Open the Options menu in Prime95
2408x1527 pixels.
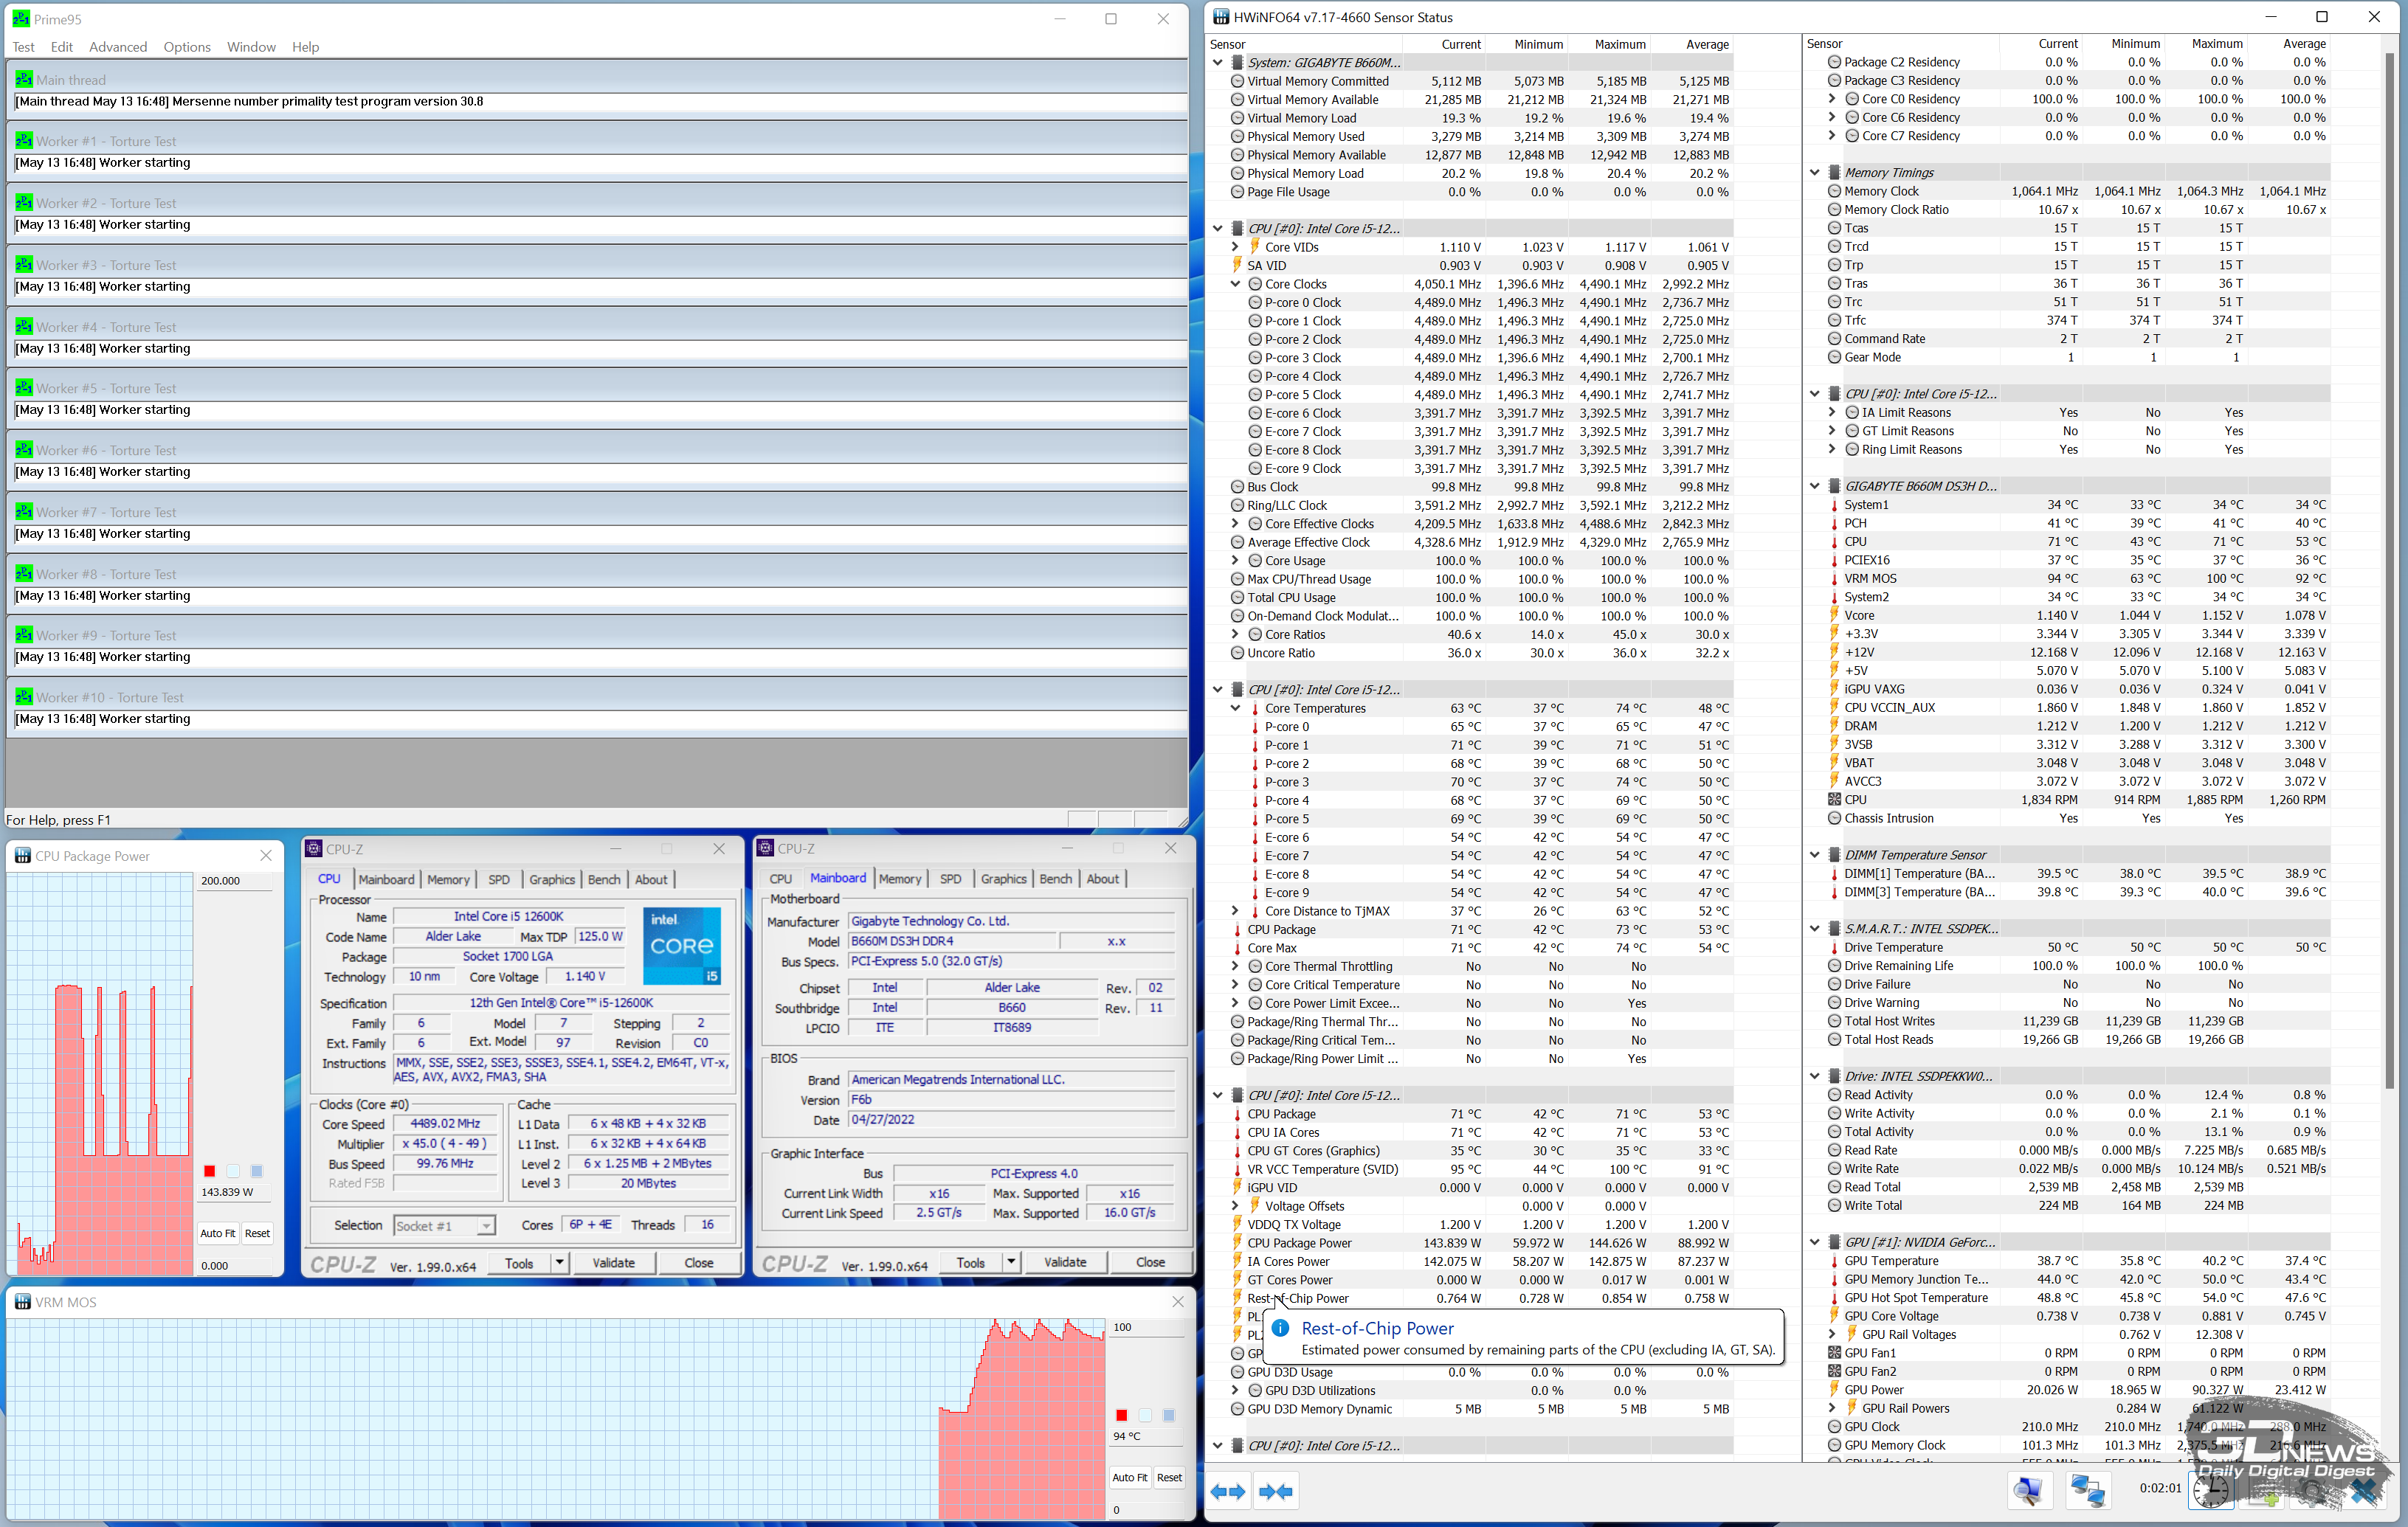pos(186,47)
